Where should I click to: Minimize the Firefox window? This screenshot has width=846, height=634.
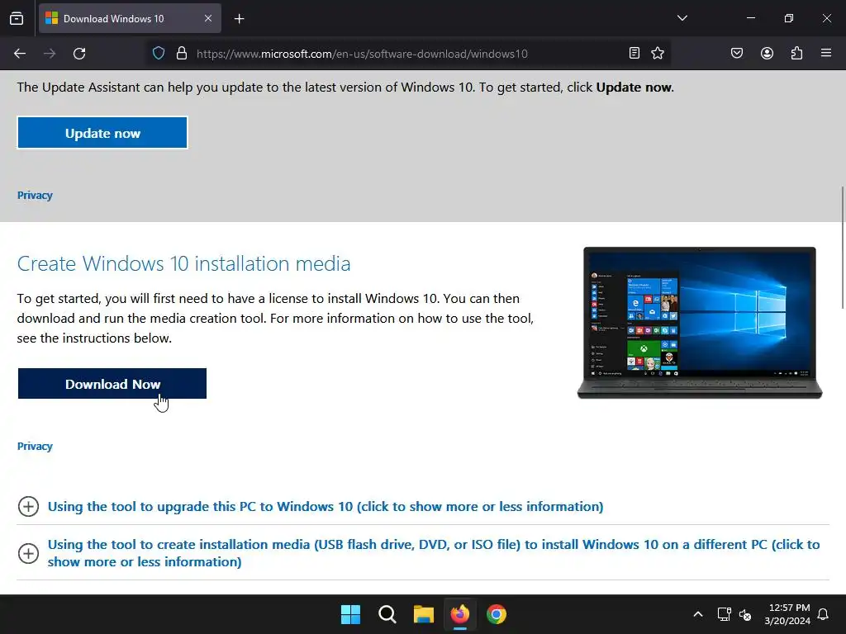[750, 18]
